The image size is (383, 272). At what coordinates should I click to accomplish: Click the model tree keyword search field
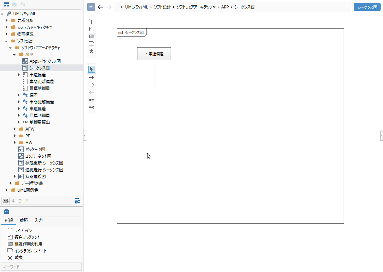pos(41,201)
